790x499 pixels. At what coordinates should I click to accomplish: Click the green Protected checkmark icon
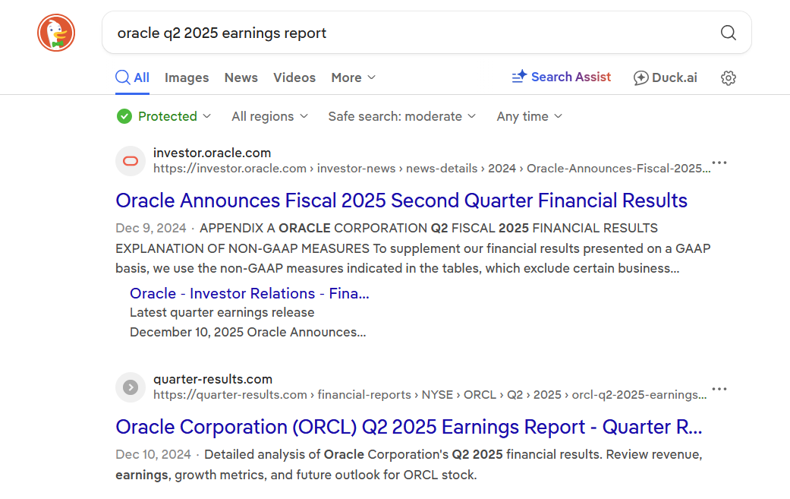(x=124, y=116)
